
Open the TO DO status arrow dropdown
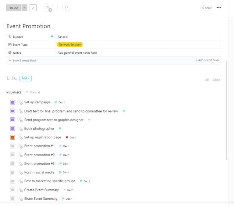coord(24,8)
